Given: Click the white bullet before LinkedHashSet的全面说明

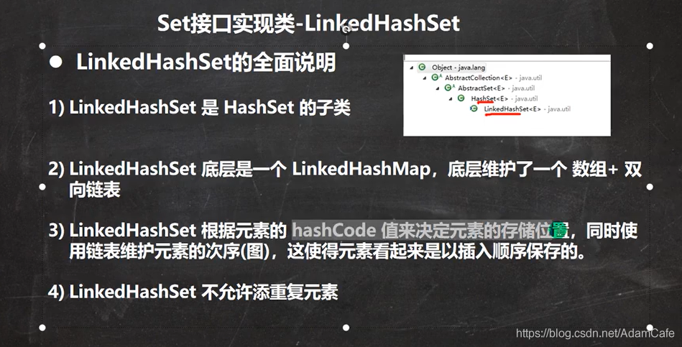Looking at the screenshot, I should tap(55, 63).
